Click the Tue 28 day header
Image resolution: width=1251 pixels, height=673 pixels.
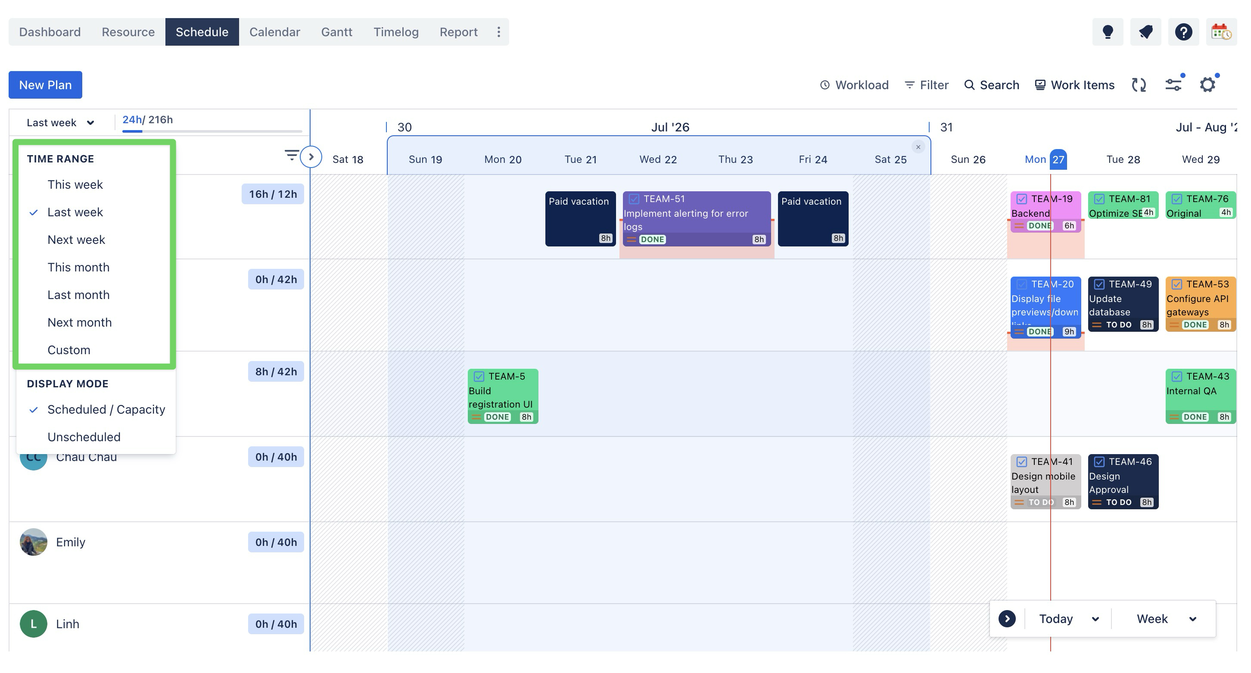(1123, 159)
